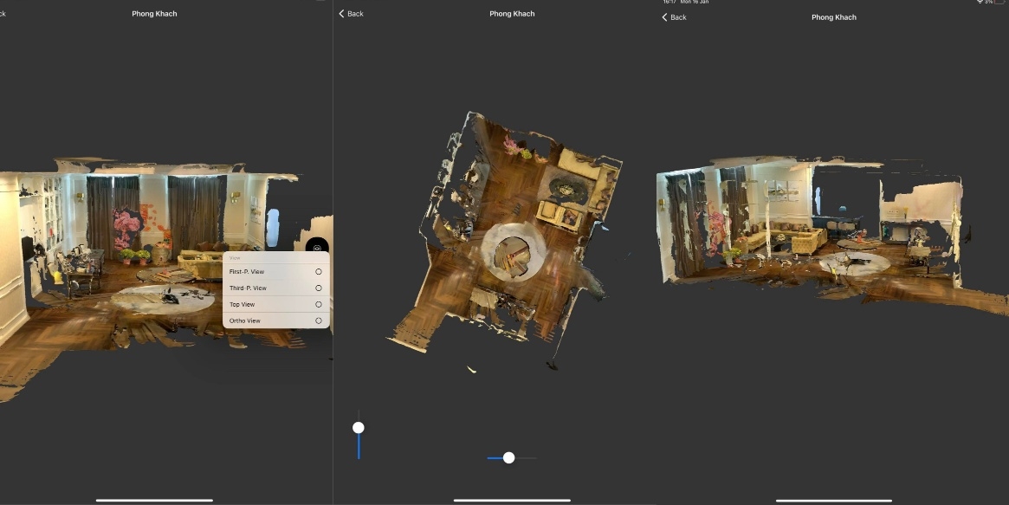This screenshot has height=505, width=1009.
Task: Select the First-P. View option
Action: [x=275, y=271]
